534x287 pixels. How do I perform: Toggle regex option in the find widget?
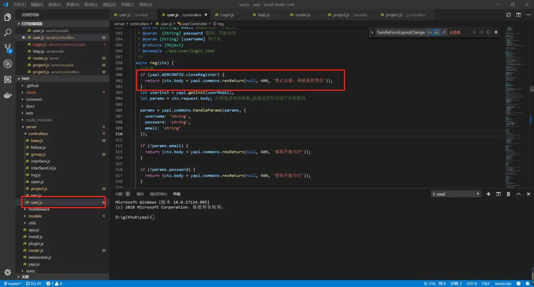pyautogui.click(x=443, y=32)
